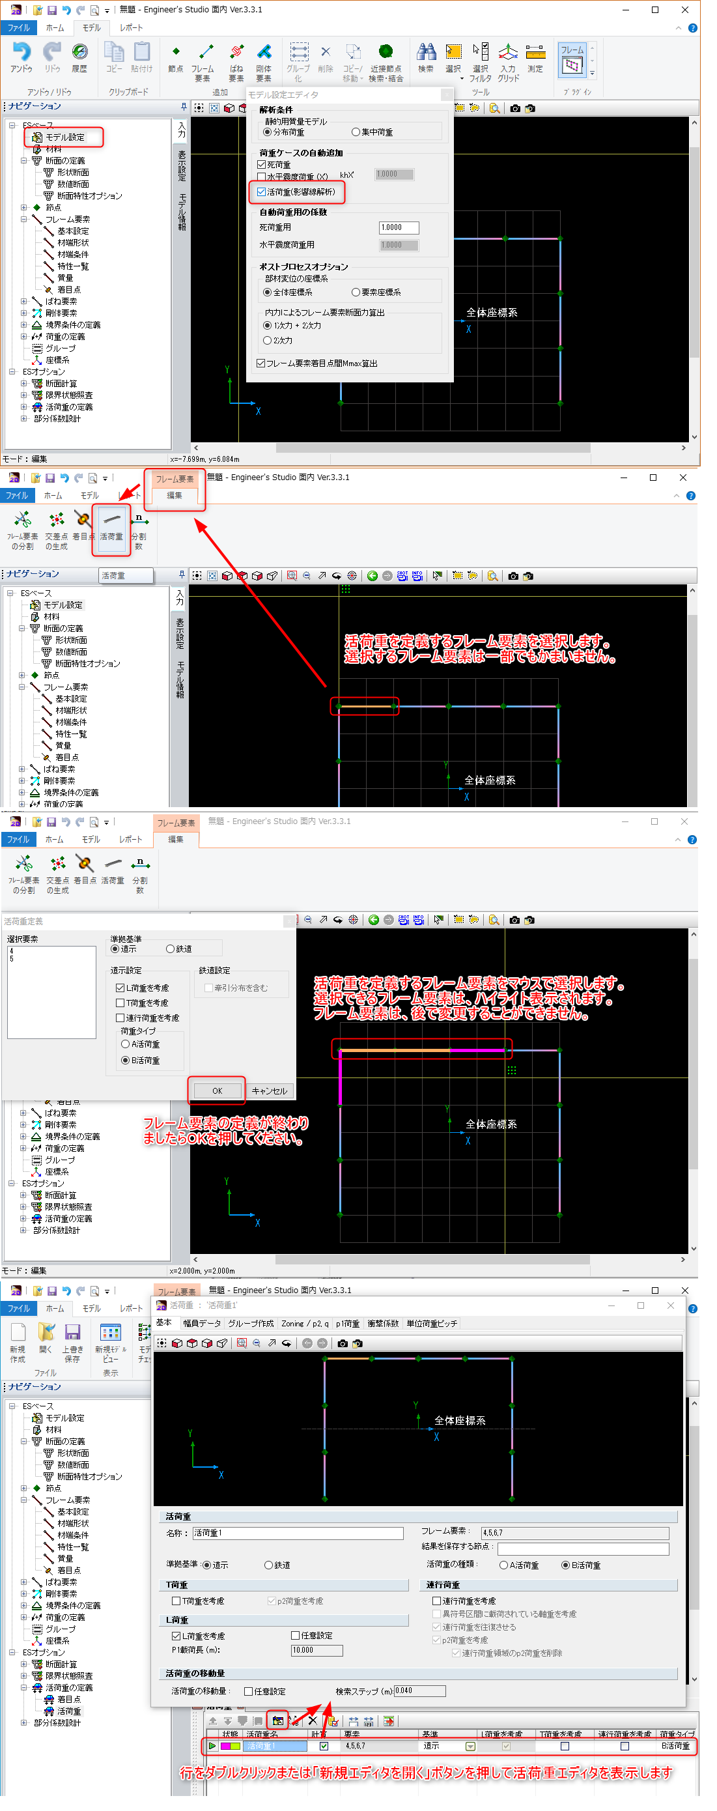Screen dimensions: 717x1811
Task: Select 活荷重 child under 活荷重の定義 tree
Action: pos(69,1712)
